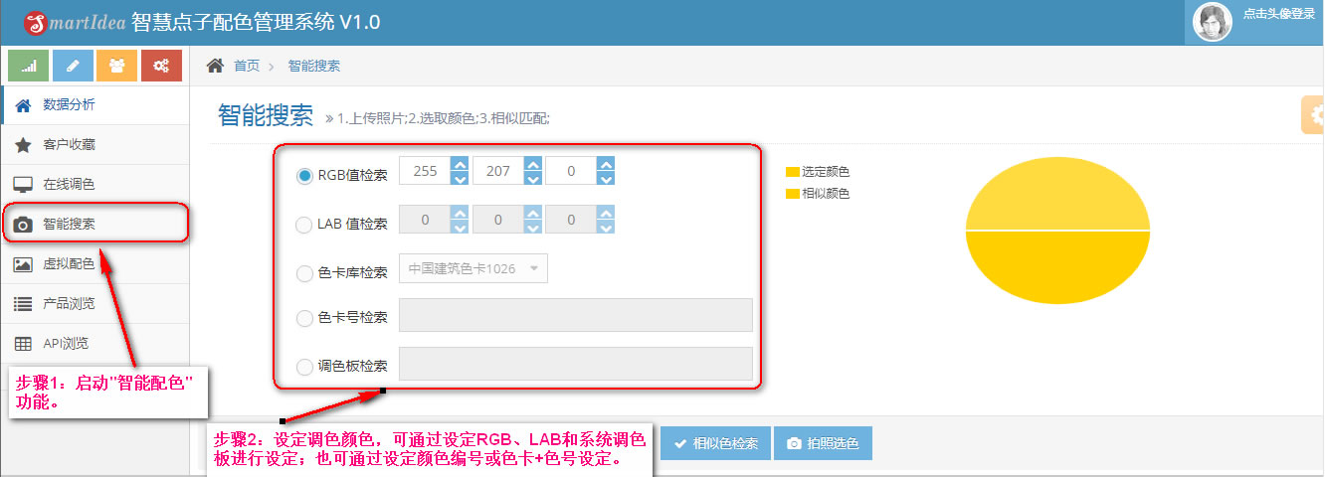Click the user avatar to log in
The image size is (1325, 477).
tap(1213, 23)
